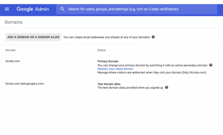
Task: Click the Test domain alias label
Action: [109, 84]
